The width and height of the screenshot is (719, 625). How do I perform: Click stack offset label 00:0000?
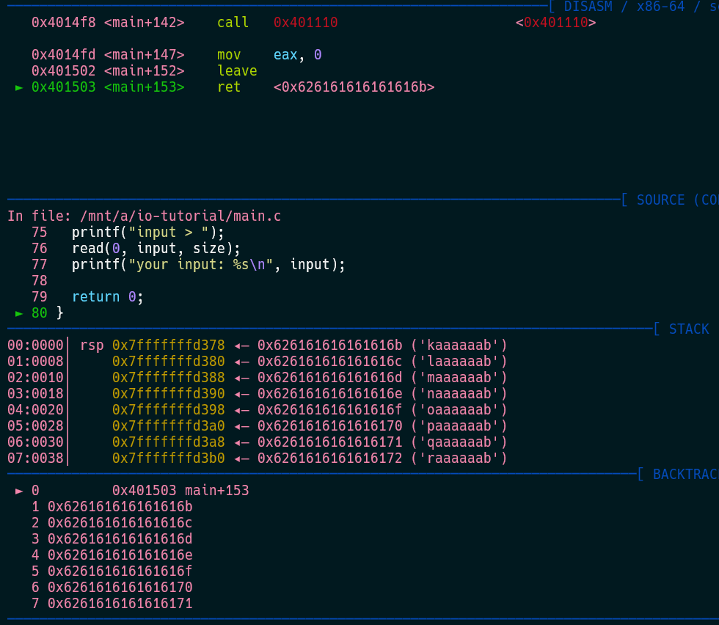pyautogui.click(x=35, y=346)
